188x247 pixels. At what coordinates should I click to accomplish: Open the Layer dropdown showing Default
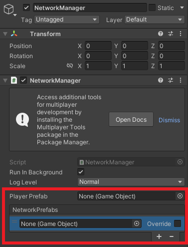click(x=155, y=20)
